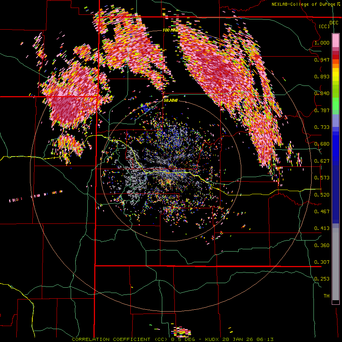Click the 0.680 scale value
The image size is (342, 342).
click(x=322, y=144)
